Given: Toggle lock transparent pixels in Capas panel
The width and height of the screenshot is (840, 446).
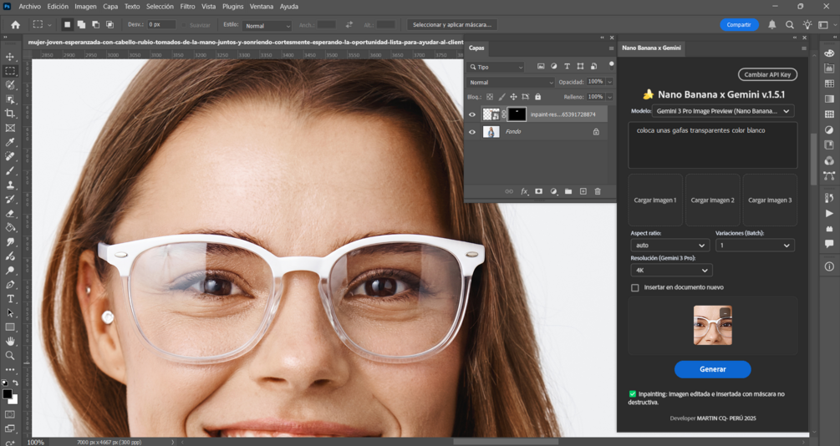Looking at the screenshot, I should coord(489,97).
